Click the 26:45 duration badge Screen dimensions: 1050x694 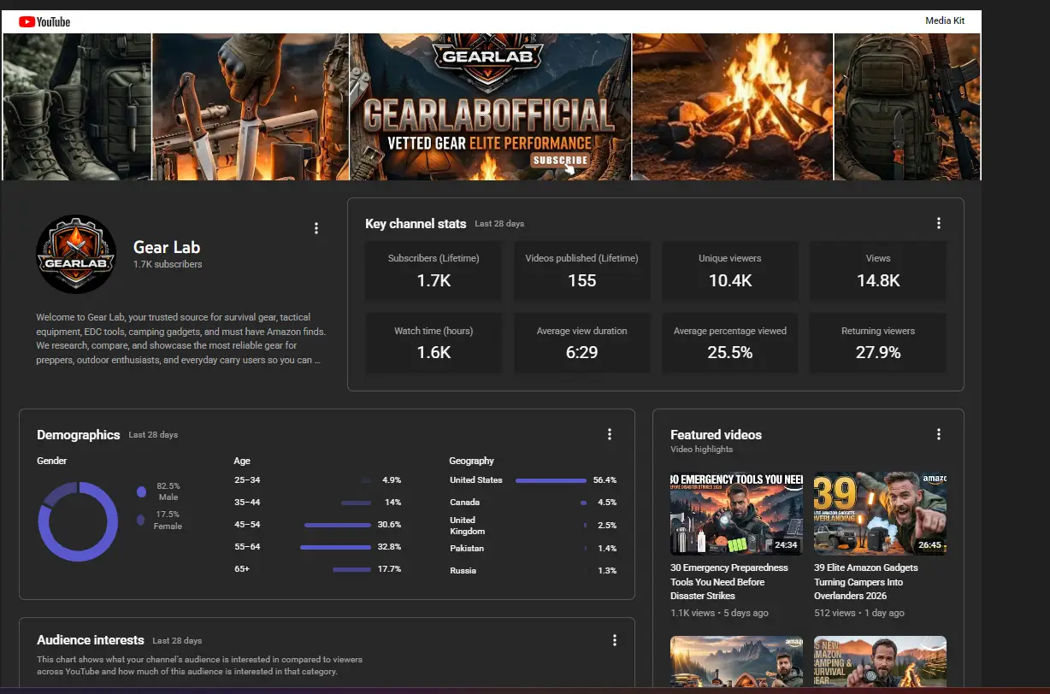[929, 544]
